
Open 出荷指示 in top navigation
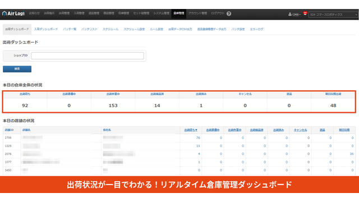pyautogui.click(x=49, y=13)
